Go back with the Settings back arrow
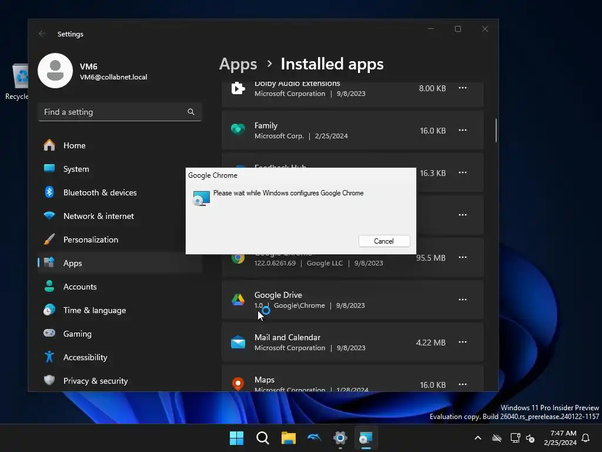Image resolution: width=602 pixels, height=452 pixels. pos(42,34)
